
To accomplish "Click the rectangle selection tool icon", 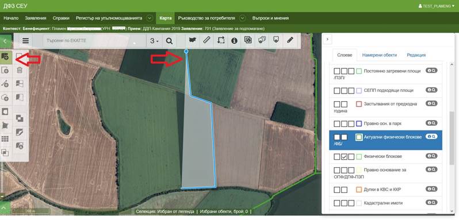I will (x=221, y=41).
